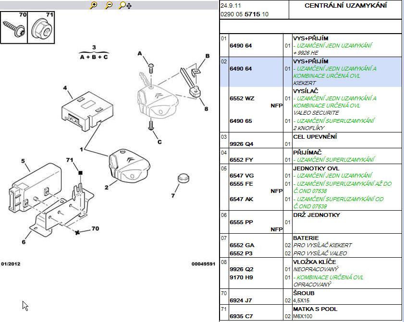
Task: Select part number 6552 GA
Action: tap(242, 245)
